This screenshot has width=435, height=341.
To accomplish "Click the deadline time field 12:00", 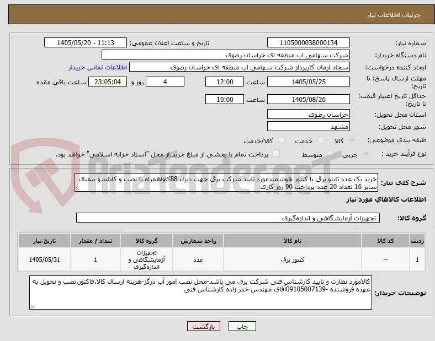I will click(x=225, y=82).
